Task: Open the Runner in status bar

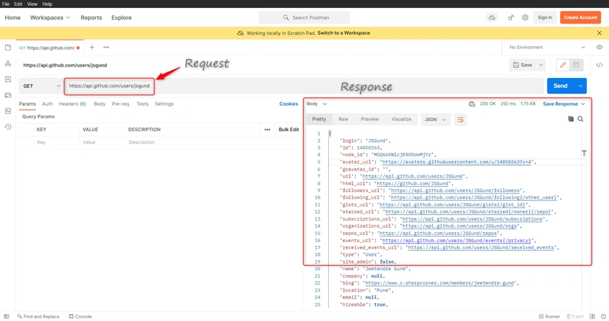Action: pyautogui.click(x=550, y=316)
